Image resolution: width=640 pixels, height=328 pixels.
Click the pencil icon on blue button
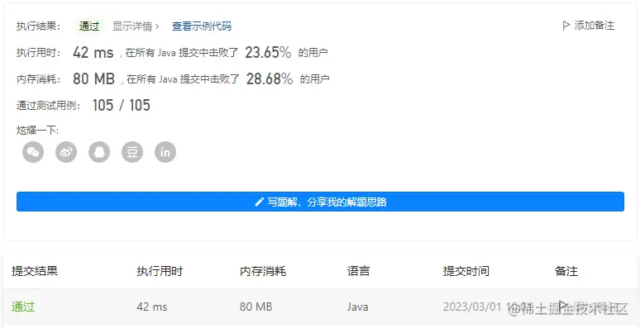259,202
